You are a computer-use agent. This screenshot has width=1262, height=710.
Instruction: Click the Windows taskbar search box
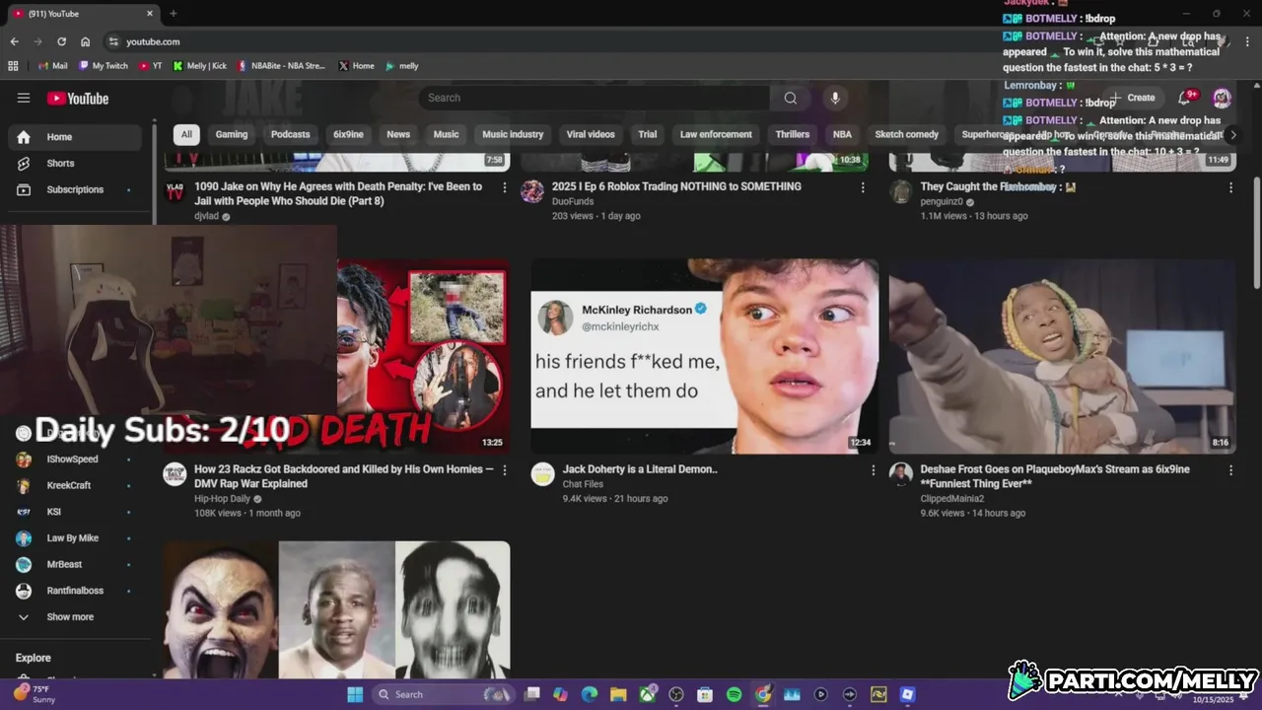point(445,694)
